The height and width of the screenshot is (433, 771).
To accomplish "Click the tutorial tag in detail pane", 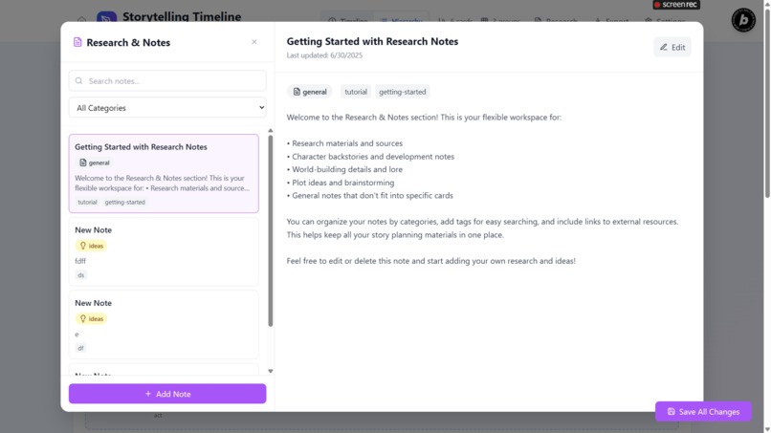I will point(356,92).
